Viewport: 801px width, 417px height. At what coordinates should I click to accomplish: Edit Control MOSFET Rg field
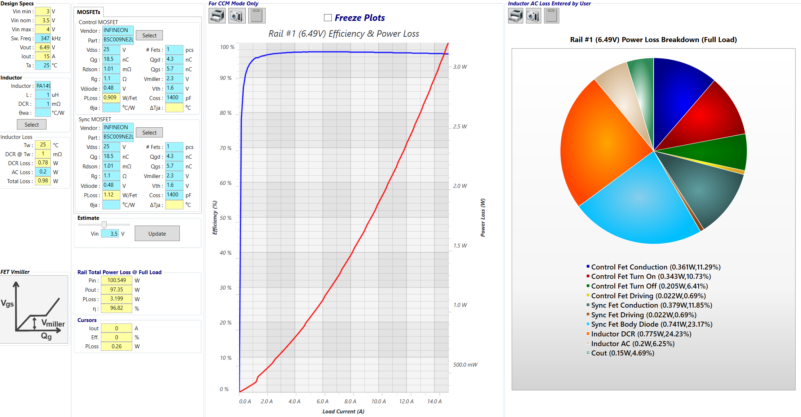(111, 79)
